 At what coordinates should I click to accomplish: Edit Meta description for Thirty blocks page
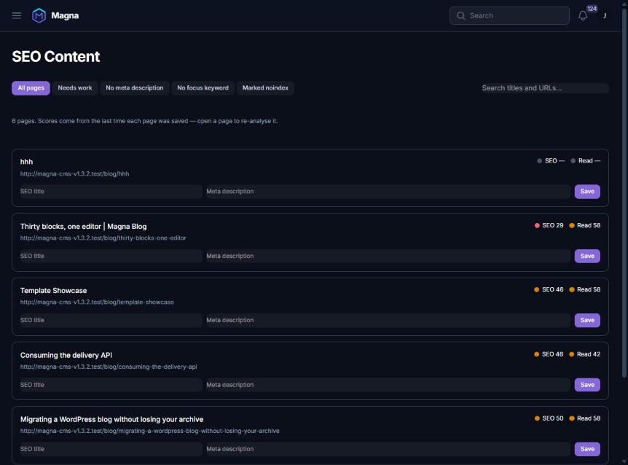(388, 256)
